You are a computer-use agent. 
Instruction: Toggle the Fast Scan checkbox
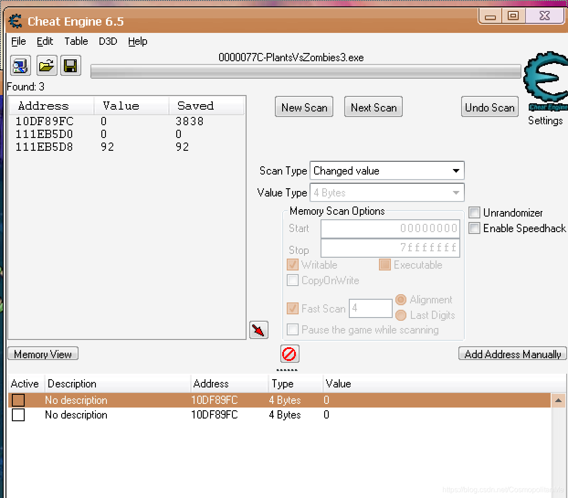click(293, 308)
